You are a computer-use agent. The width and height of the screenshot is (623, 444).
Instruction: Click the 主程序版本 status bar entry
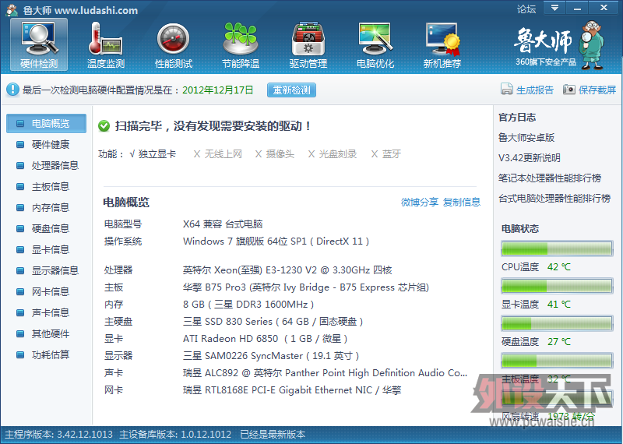click(59, 435)
